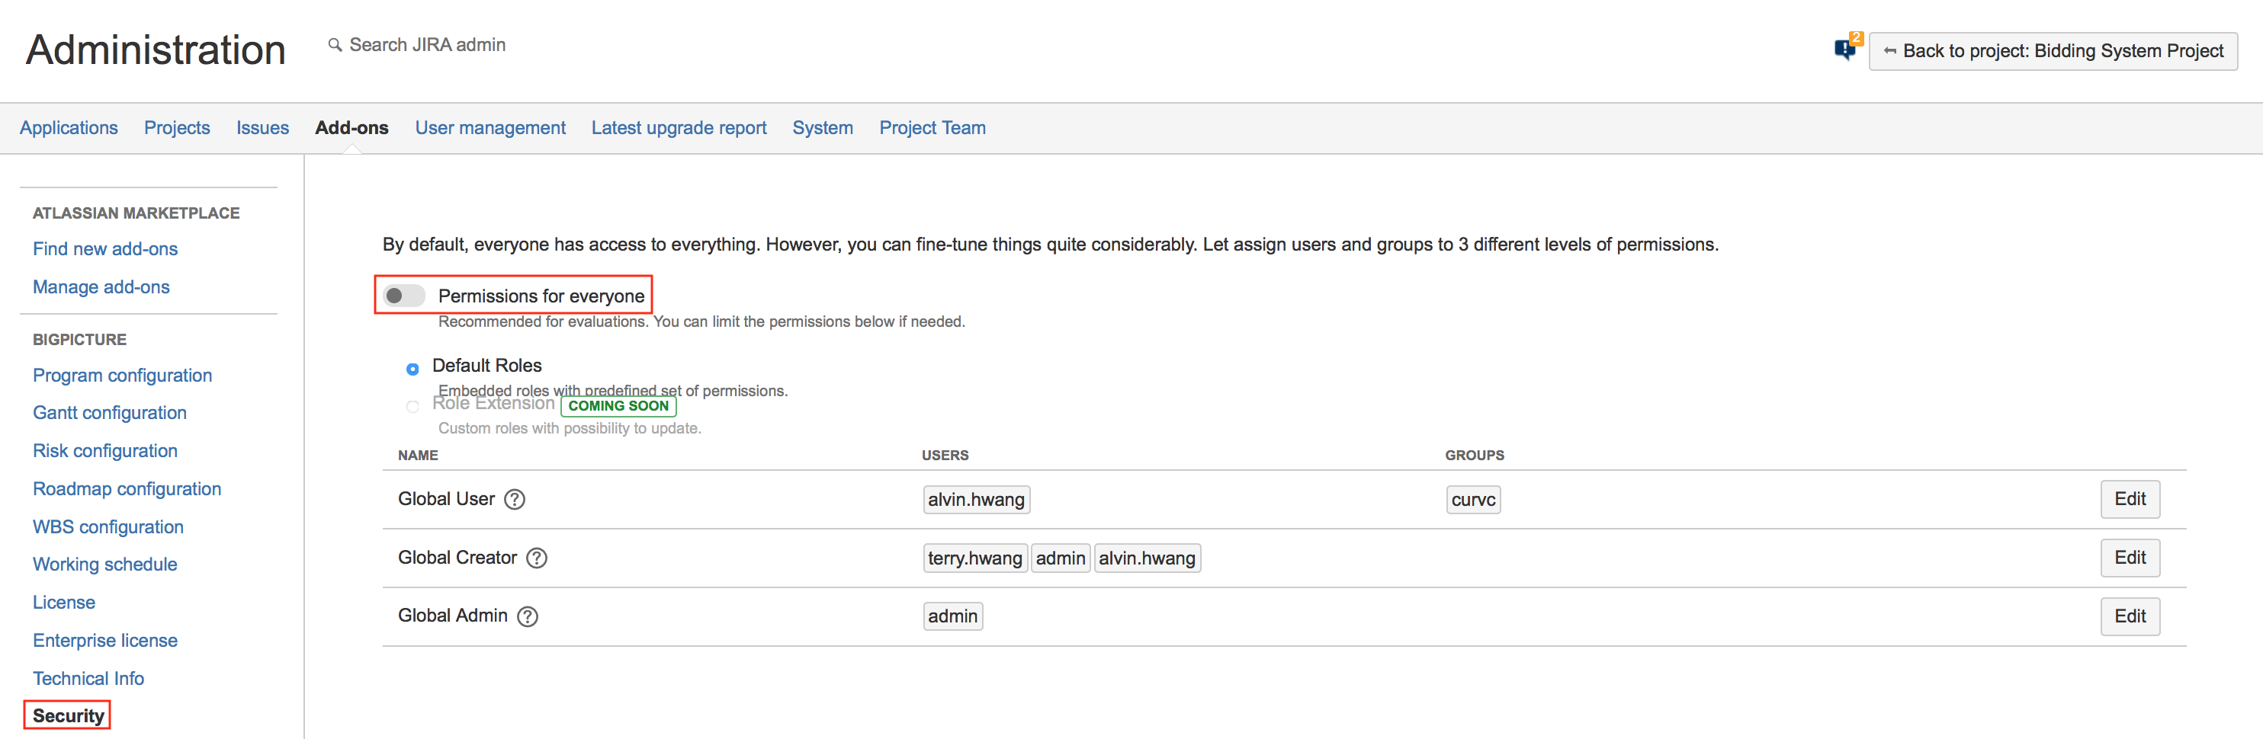The width and height of the screenshot is (2263, 739).
Task: Open the Security page in sidebar
Action: tap(68, 716)
